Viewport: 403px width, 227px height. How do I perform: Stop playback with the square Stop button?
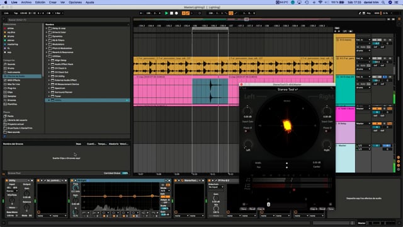click(x=171, y=13)
